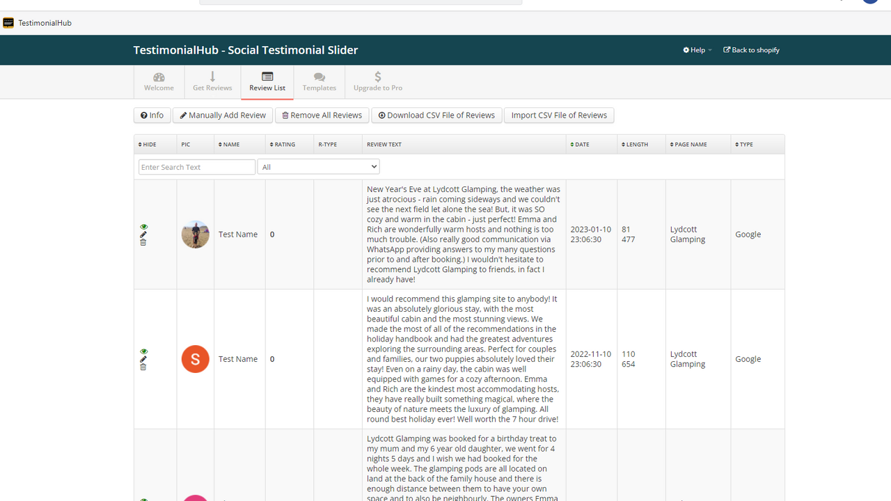Click trash icon in first review row

point(143,242)
